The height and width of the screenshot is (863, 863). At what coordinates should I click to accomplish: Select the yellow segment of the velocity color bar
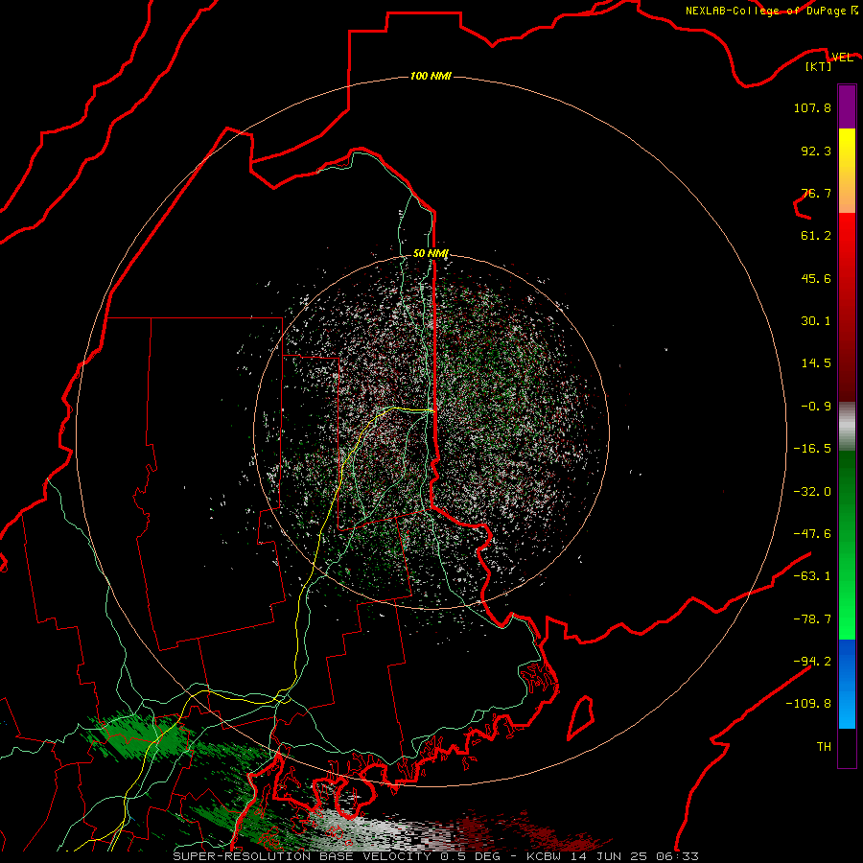[x=847, y=171]
